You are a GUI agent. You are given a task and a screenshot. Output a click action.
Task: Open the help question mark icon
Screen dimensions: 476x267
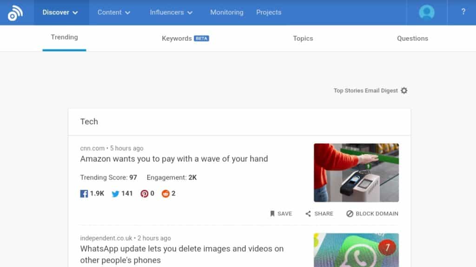pyautogui.click(x=463, y=12)
